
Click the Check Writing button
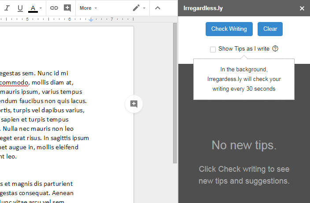(229, 29)
